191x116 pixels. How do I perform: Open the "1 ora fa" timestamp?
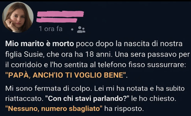pyautogui.click(x=51, y=29)
